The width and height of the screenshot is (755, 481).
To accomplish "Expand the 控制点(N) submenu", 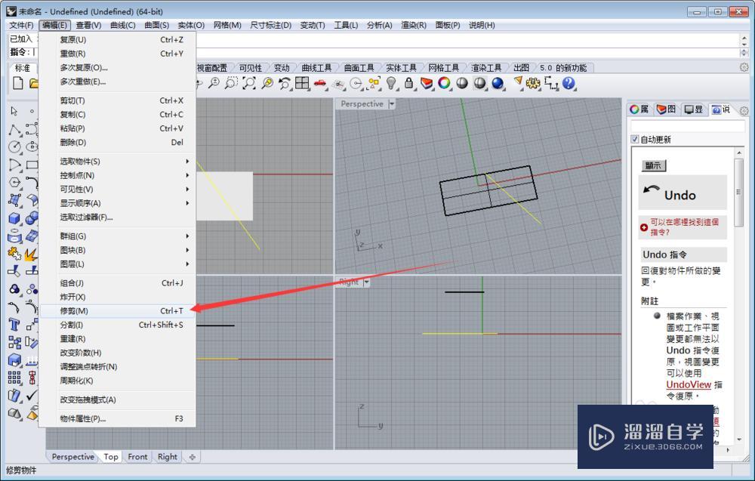I will (x=118, y=175).
